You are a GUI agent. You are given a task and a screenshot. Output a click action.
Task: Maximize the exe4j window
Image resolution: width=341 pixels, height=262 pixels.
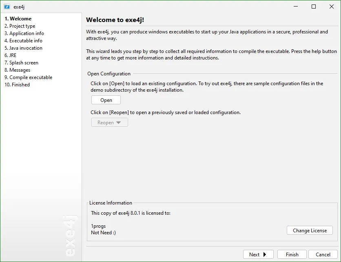(314, 7)
